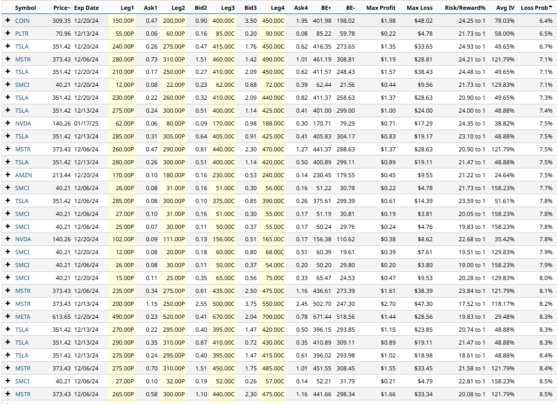Select the 150.00P Leg1 cell
The height and width of the screenshot is (404, 557).
pyautogui.click(x=123, y=21)
